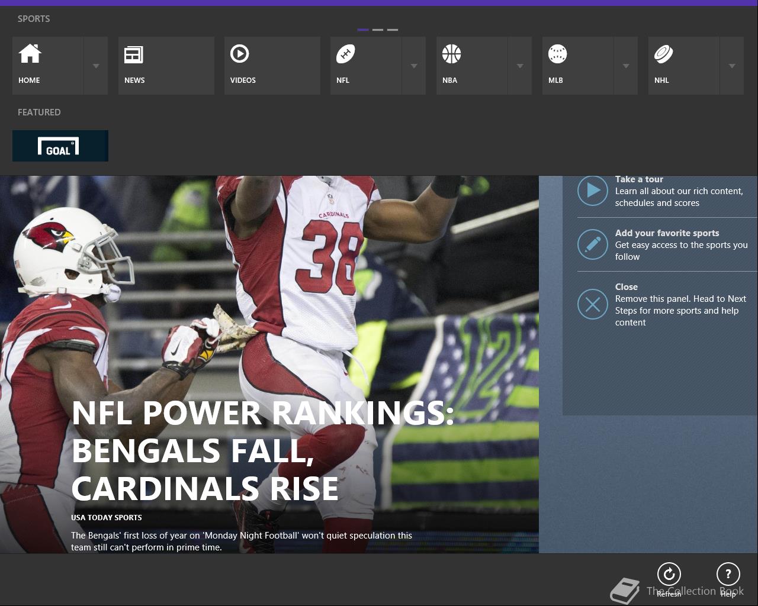Expand the MLB tile dropdown arrow

626,66
